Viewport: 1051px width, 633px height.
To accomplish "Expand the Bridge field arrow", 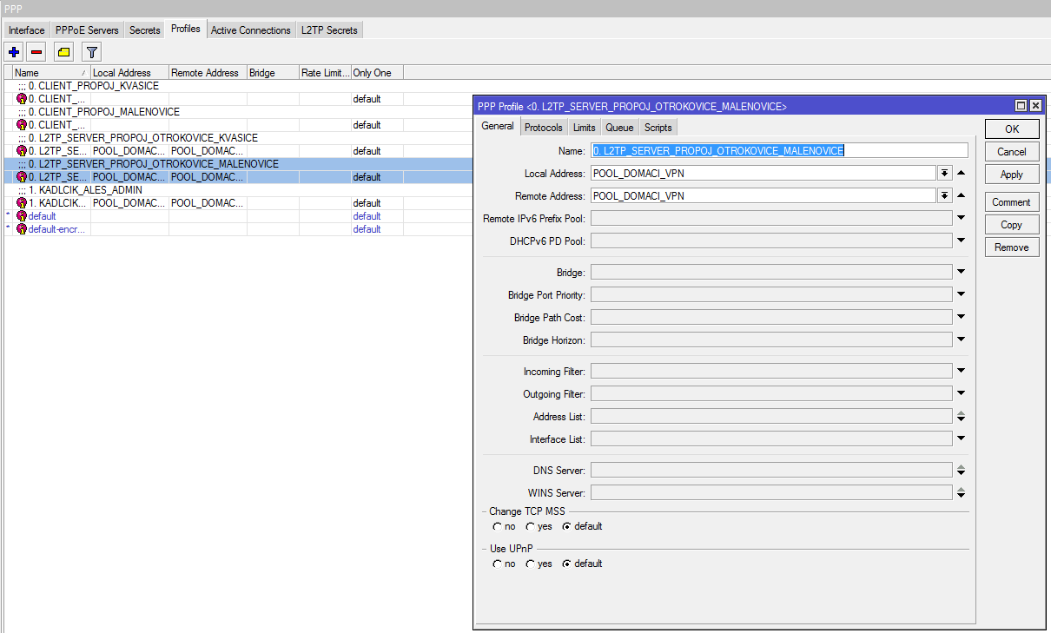I will click(x=962, y=273).
